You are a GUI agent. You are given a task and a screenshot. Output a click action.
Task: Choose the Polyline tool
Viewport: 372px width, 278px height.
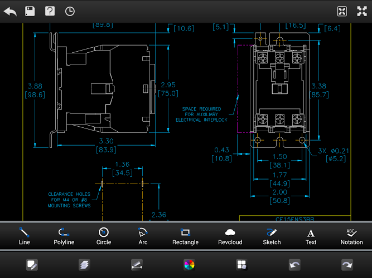click(x=64, y=236)
